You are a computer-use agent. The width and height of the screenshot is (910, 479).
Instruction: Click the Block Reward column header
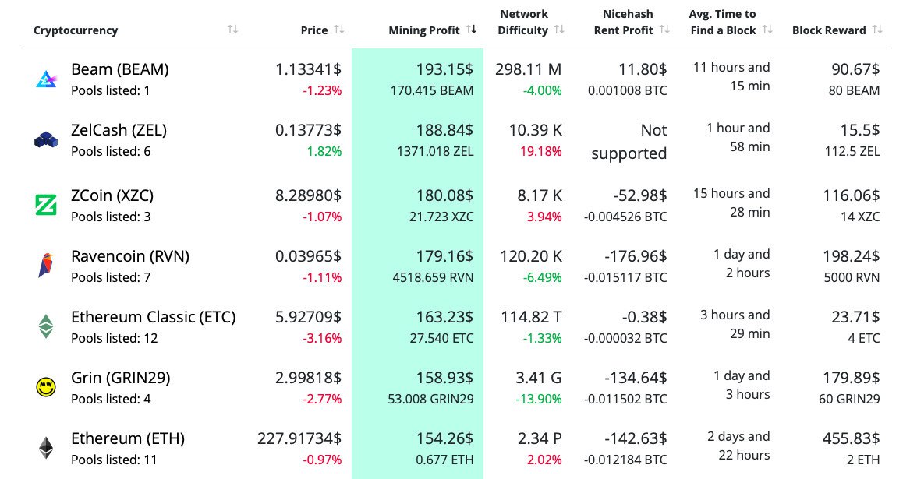(829, 30)
